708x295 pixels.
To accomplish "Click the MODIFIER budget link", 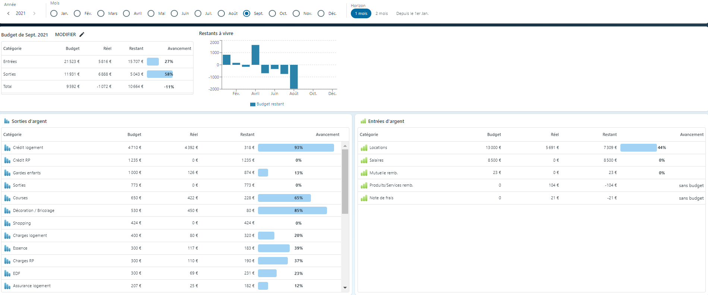I will click(66, 35).
